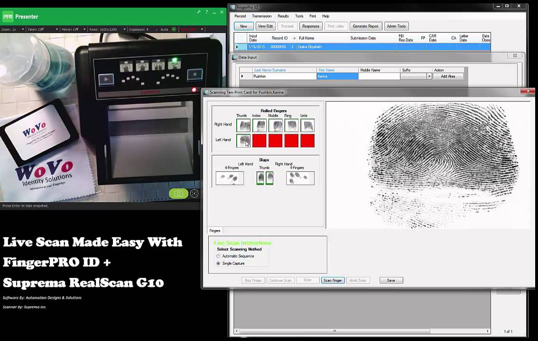Click the View/Edit button
Image resolution: width=538 pixels, height=341 pixels.
click(x=265, y=27)
